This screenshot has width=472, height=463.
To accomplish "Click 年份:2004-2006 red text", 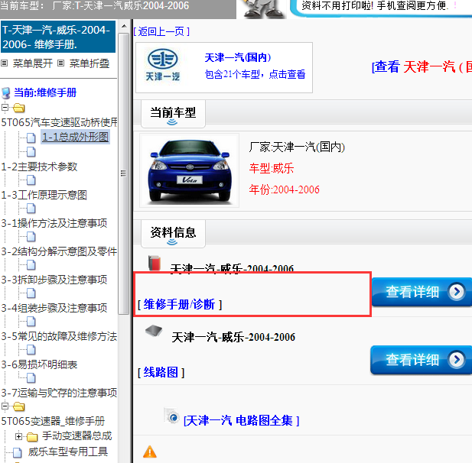I will [x=284, y=189].
